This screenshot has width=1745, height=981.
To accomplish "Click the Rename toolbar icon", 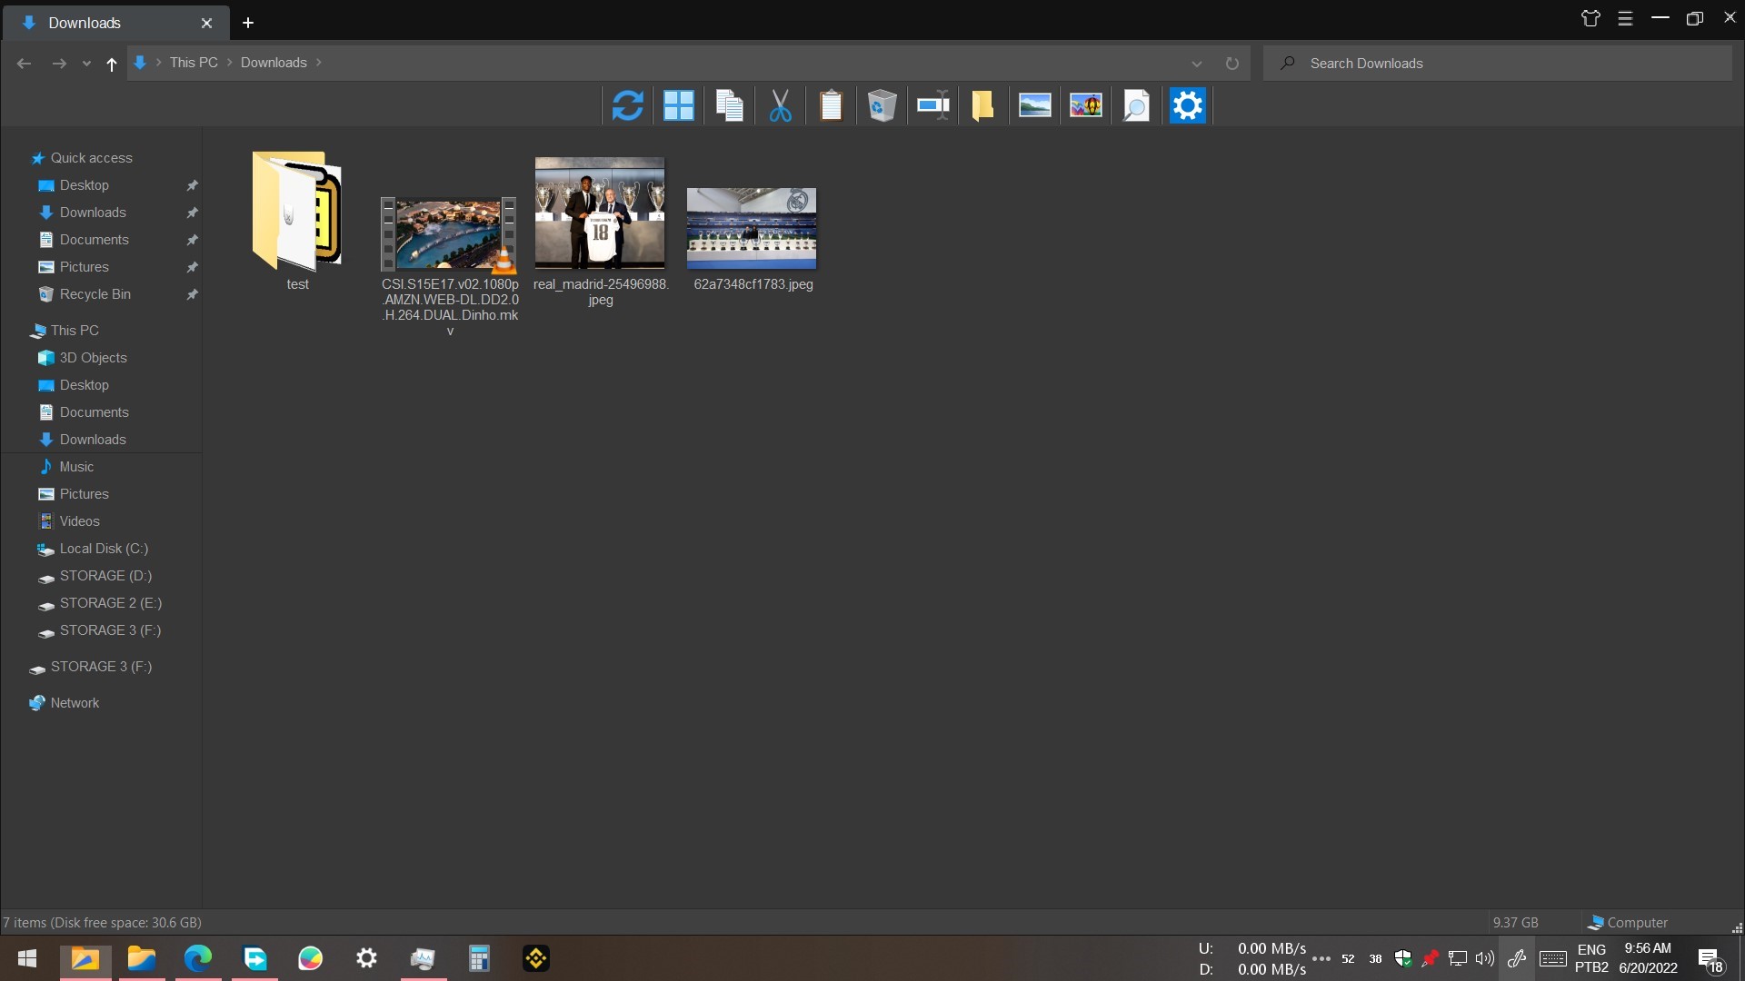I will pyautogui.click(x=932, y=106).
